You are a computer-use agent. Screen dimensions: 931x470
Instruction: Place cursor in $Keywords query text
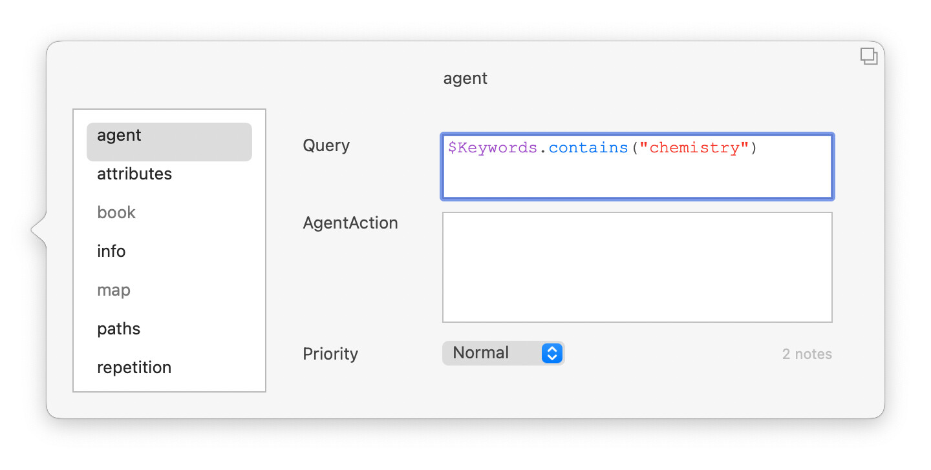click(x=493, y=148)
